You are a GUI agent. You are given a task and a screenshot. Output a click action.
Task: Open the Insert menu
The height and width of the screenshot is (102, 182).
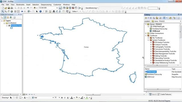tap(28, 5)
